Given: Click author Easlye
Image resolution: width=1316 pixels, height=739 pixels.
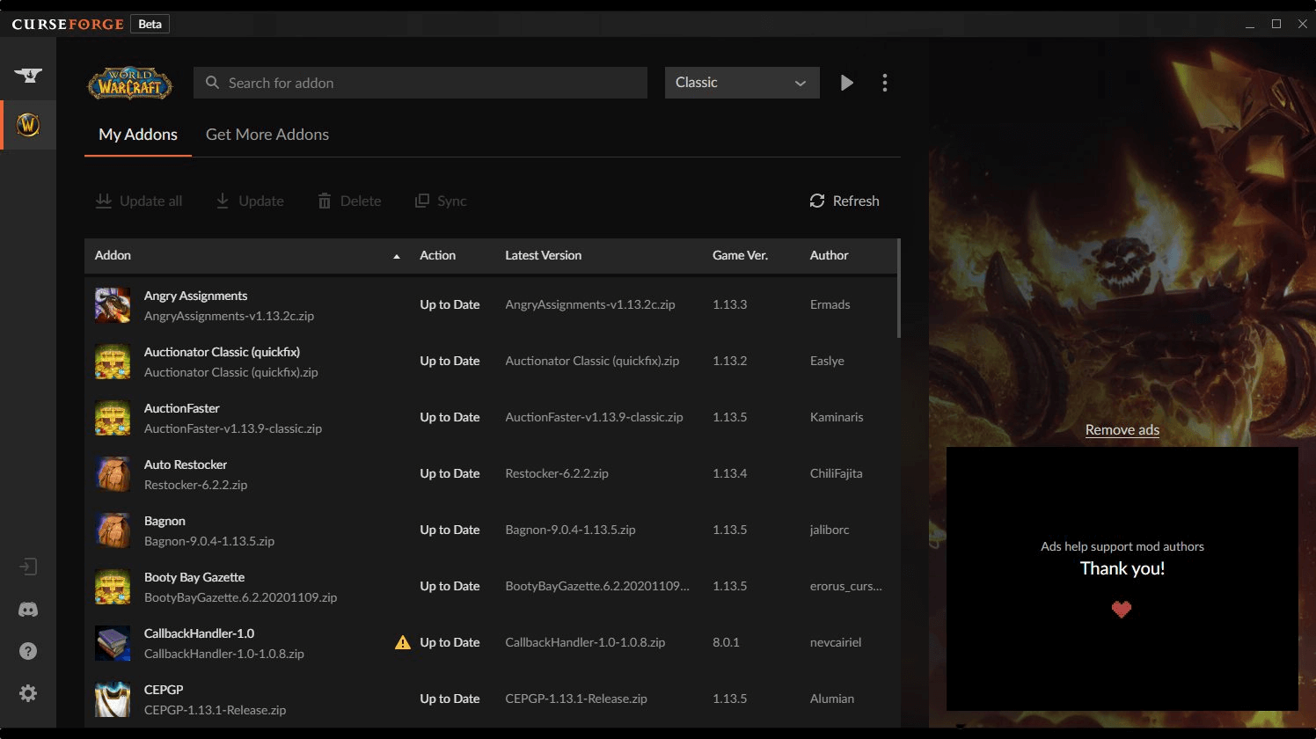Looking at the screenshot, I should point(827,361).
